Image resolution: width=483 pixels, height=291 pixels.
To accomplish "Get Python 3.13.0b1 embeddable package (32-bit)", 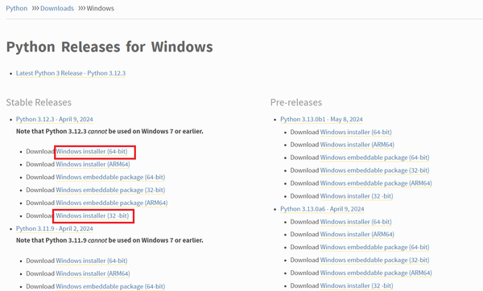I will point(374,170).
